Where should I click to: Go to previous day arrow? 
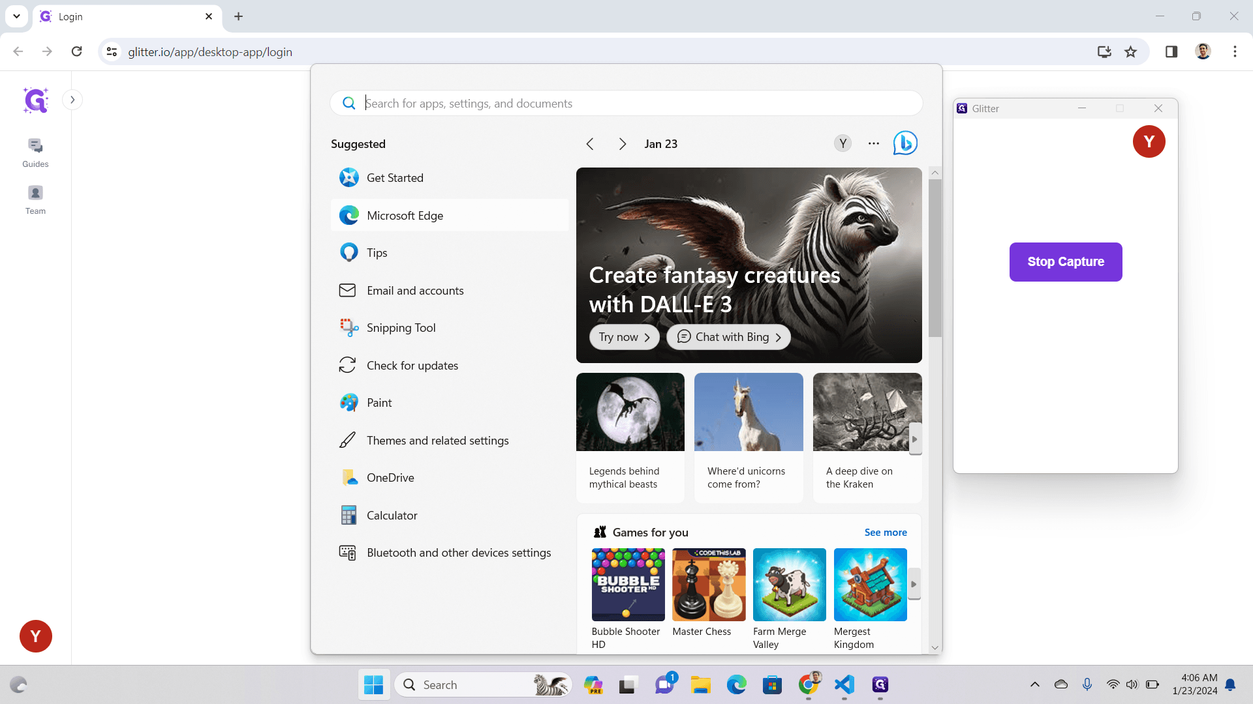point(590,144)
